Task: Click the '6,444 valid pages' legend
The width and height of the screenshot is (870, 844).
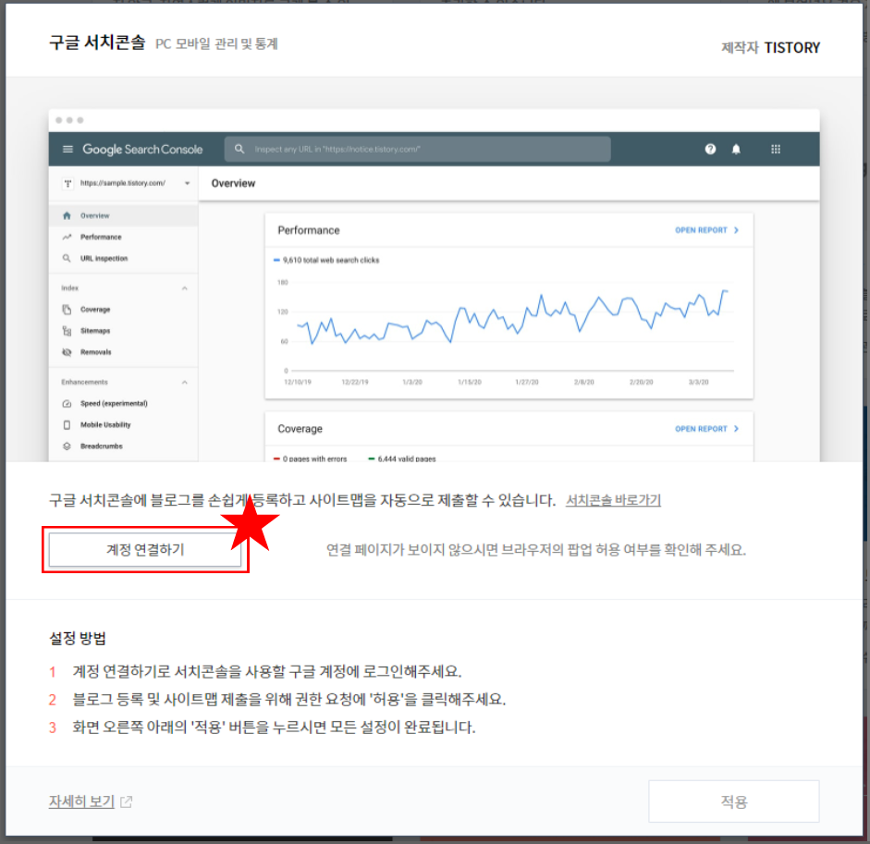Action: click(402, 459)
